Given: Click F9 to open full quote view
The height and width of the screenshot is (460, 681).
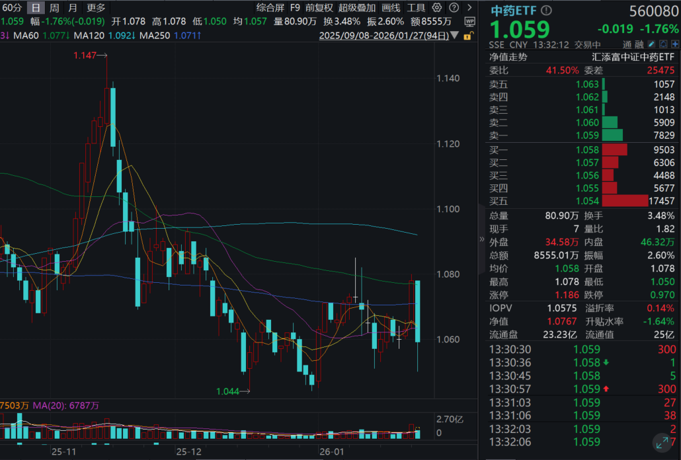Looking at the screenshot, I should pos(294,8).
